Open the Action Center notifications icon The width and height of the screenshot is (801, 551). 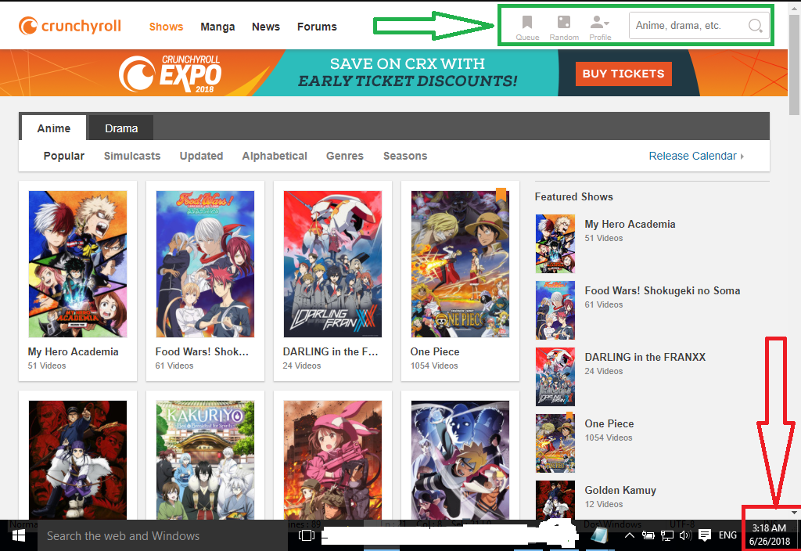(x=705, y=535)
